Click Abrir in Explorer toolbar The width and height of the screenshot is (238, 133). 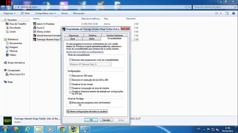[x=25, y=13]
